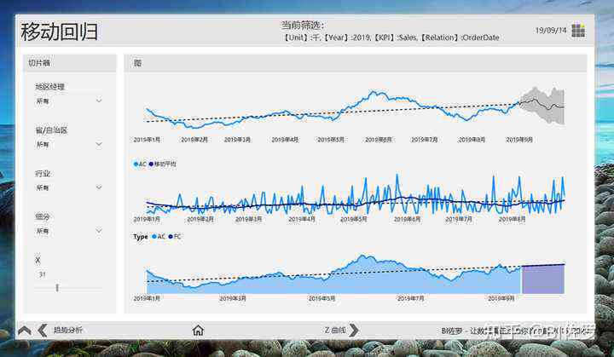The width and height of the screenshot is (614, 357).
Task: Click the up arrow icon at bottom left
Action: (x=25, y=330)
